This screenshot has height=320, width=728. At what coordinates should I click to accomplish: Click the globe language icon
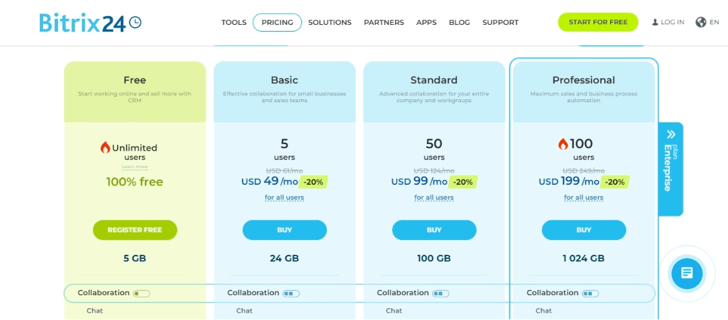700,22
